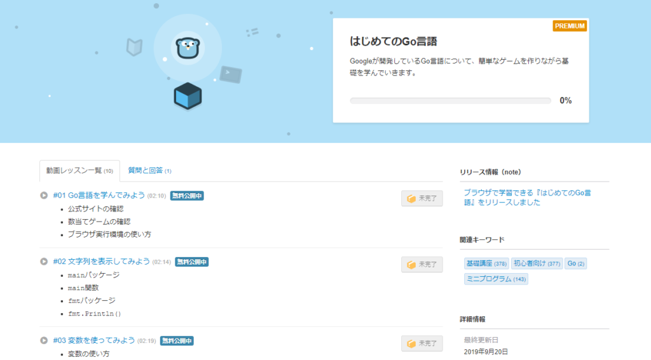Click the PREMIUM badge on course card
This screenshot has height=360, width=651.
[570, 26]
